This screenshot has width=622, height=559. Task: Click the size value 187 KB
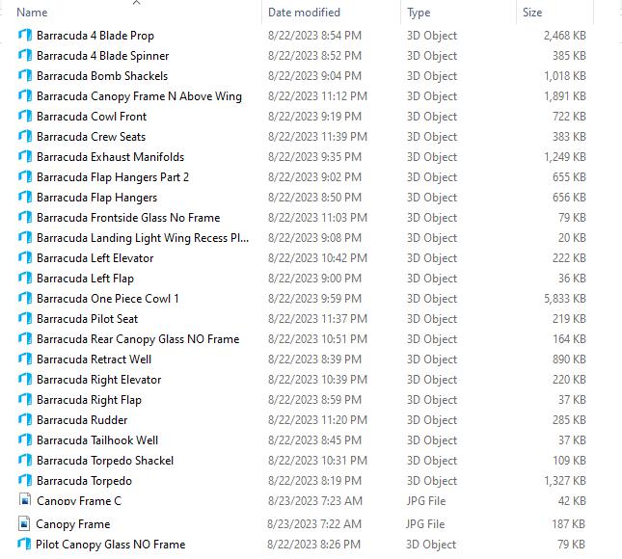click(568, 524)
